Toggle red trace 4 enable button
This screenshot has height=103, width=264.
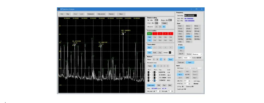pos(171,34)
